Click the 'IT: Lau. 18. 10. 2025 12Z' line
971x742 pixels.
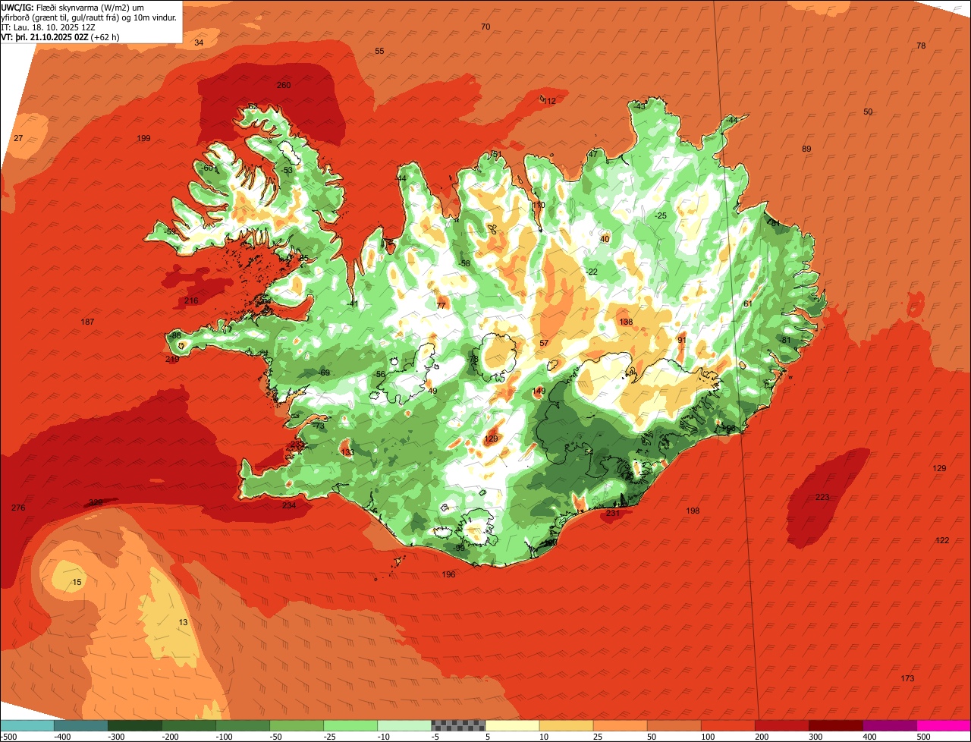(x=47, y=27)
